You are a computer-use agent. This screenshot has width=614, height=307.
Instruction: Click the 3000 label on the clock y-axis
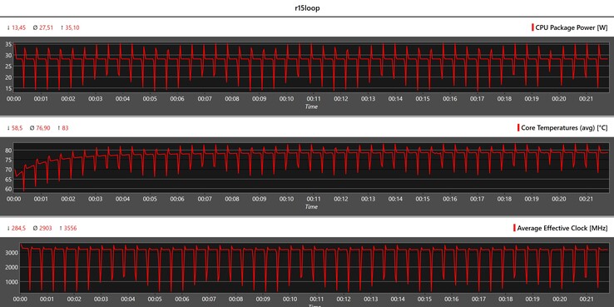(12, 253)
